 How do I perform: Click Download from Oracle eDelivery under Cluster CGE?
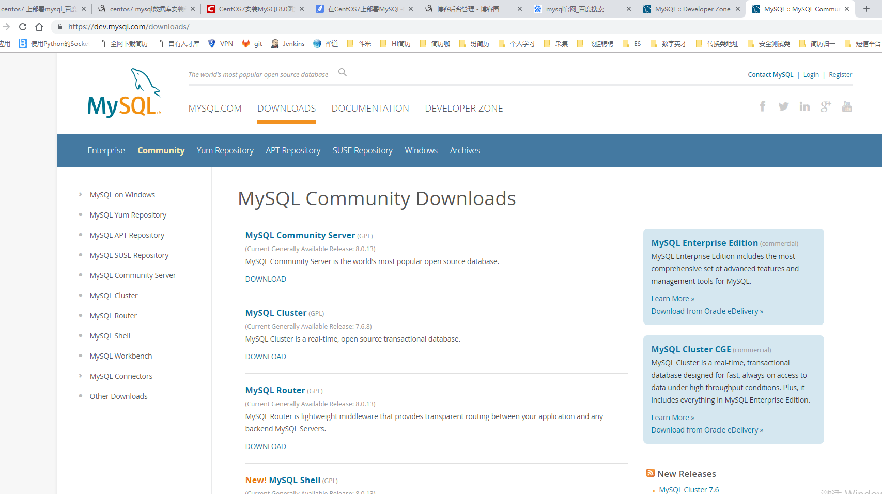[x=707, y=430]
